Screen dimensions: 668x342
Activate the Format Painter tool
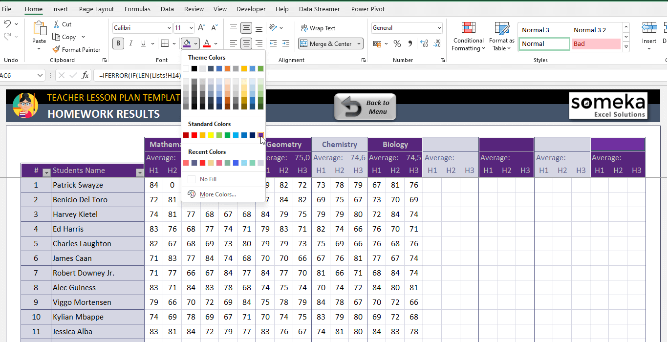pyautogui.click(x=77, y=49)
